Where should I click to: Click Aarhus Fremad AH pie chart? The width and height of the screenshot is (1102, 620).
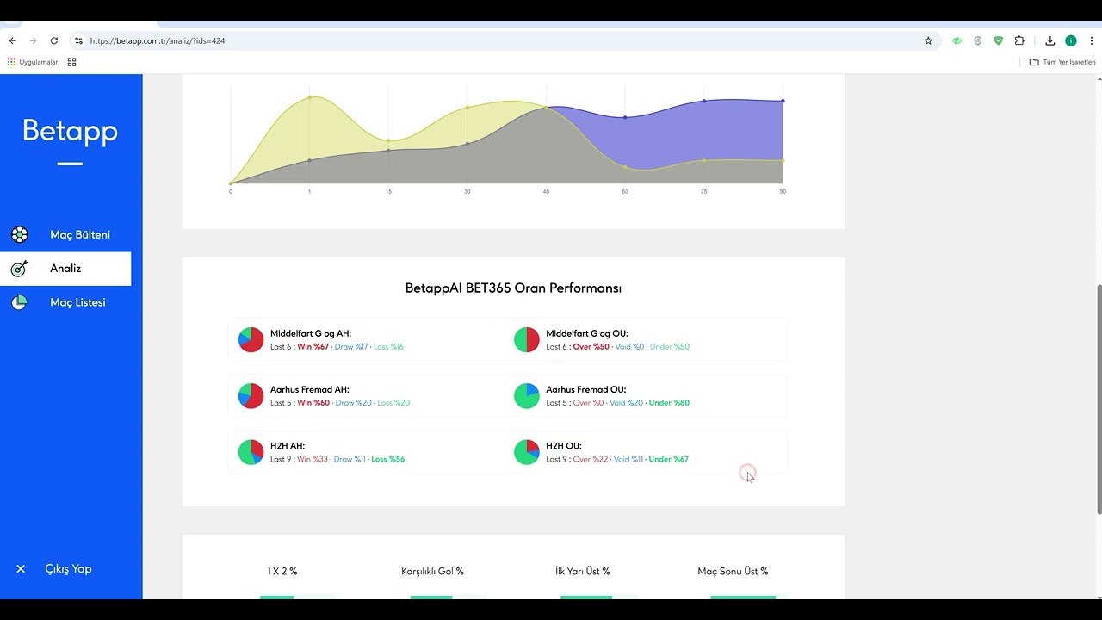pyautogui.click(x=251, y=396)
